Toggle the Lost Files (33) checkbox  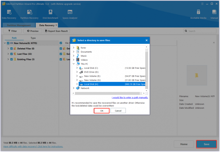pyautogui.click(x=12, y=54)
